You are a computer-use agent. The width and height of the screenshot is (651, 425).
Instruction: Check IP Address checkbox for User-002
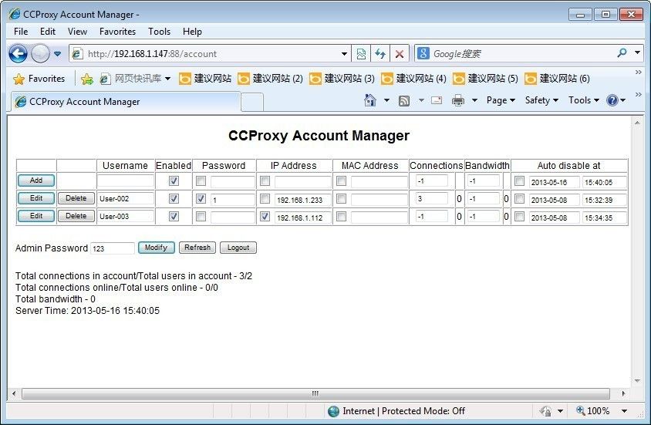coord(265,199)
